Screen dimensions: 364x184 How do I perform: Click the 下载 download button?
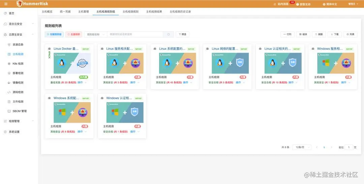[335, 34]
